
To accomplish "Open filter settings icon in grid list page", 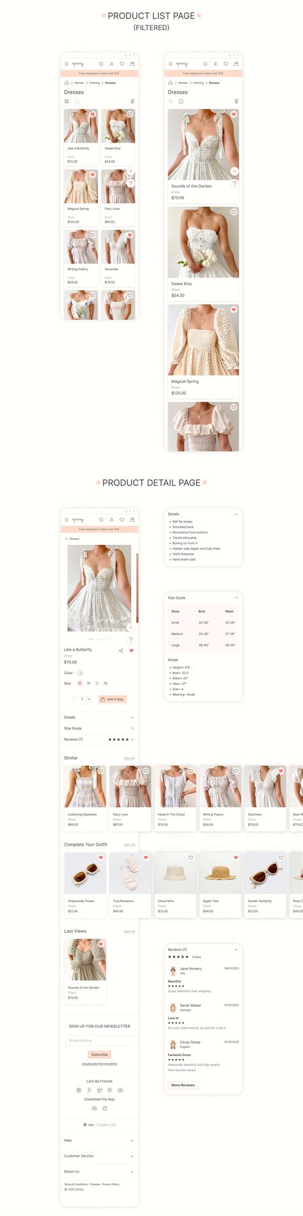I will coord(132,101).
